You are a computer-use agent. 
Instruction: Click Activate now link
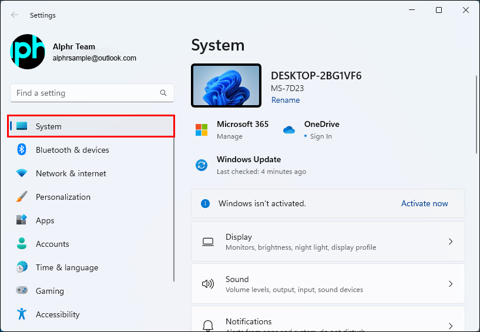pyautogui.click(x=425, y=203)
